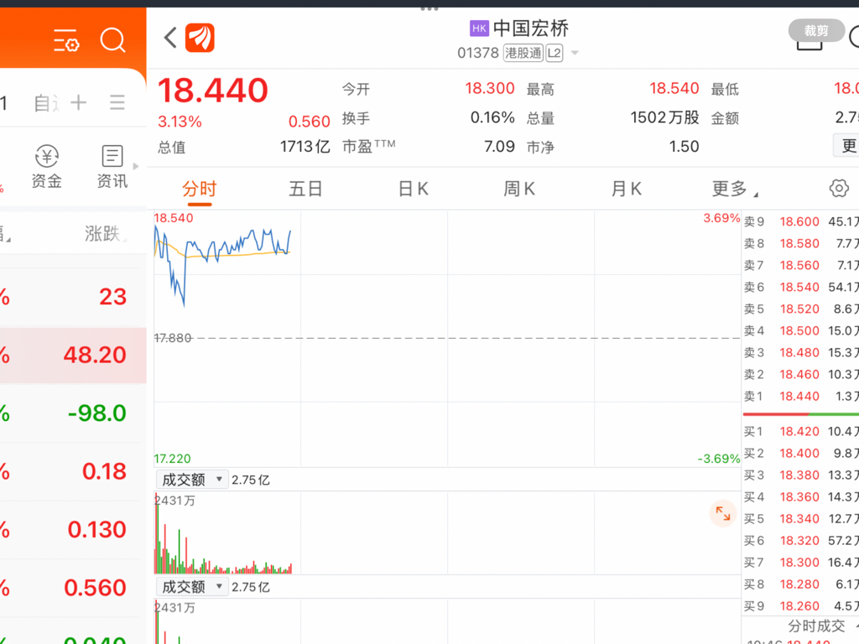Click the 卖5 ask price 18.520
This screenshot has height=644, width=859.
point(799,309)
